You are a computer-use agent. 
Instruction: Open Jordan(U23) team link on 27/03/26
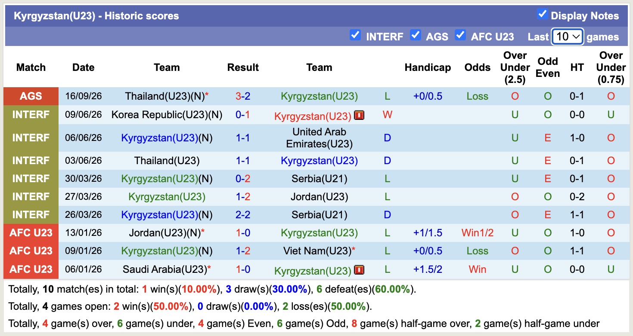[x=319, y=197]
